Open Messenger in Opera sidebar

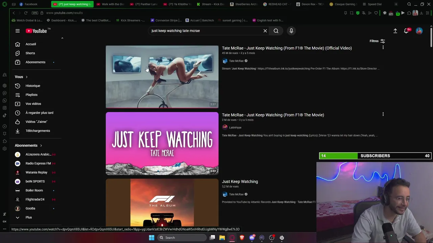click(x=4, y=93)
